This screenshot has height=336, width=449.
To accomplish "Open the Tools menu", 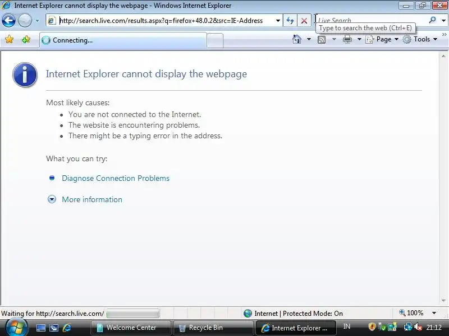I will click(x=420, y=39).
